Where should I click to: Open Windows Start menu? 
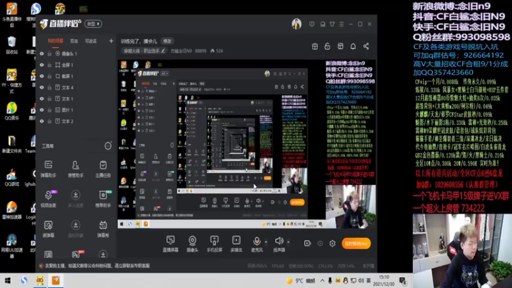[x=8, y=280]
